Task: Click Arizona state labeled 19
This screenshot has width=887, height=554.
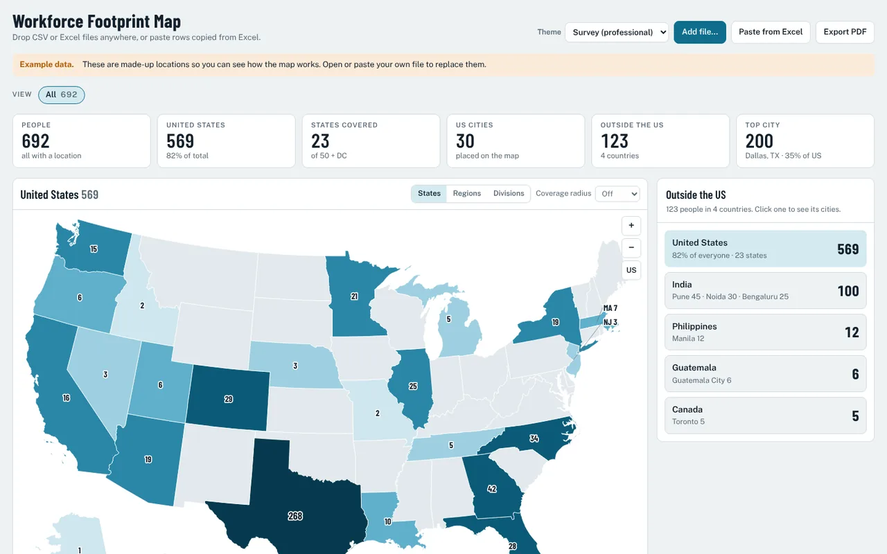Action: click(x=148, y=459)
